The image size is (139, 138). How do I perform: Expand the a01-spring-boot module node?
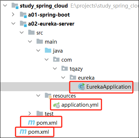13,15
